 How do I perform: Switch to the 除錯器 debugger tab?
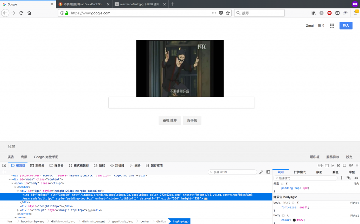pos(57,165)
